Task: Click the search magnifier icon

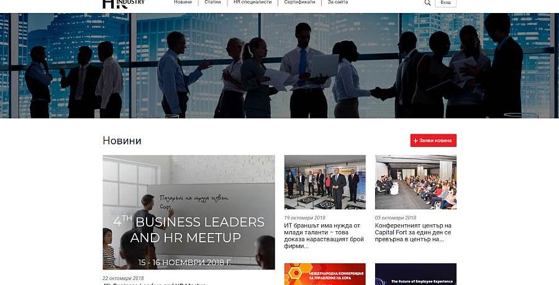Action: (427, 2)
